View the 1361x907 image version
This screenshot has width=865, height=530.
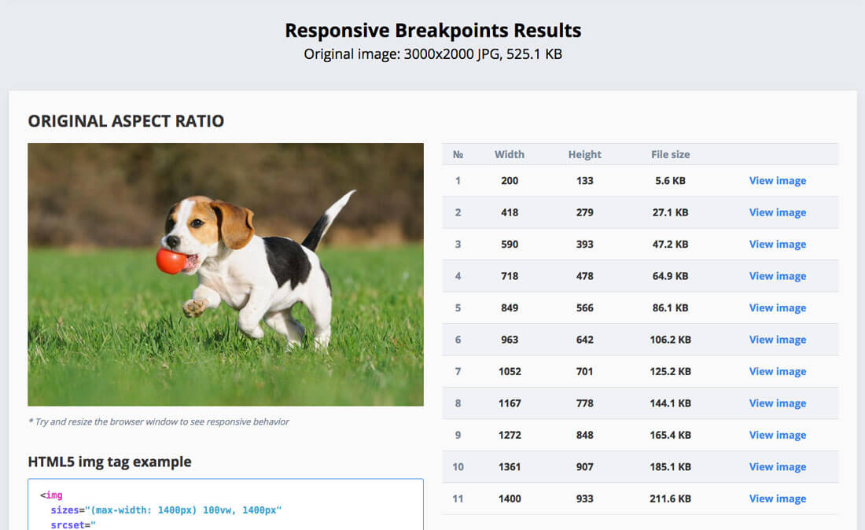click(777, 467)
